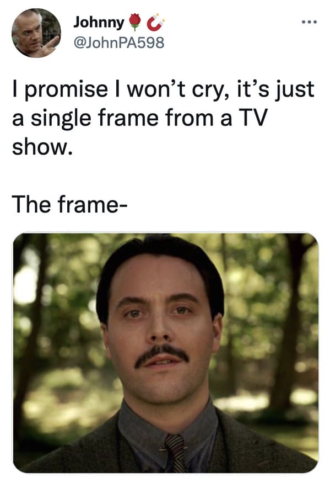Click the rose emoji beside Johnny
Viewport: 330px width, 483px height.
[134, 22]
